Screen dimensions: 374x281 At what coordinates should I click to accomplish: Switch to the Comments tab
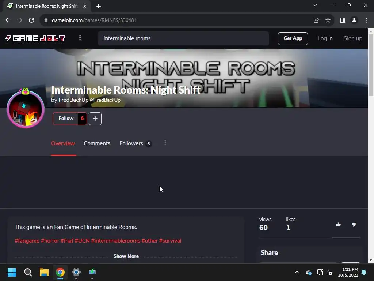pos(97,143)
